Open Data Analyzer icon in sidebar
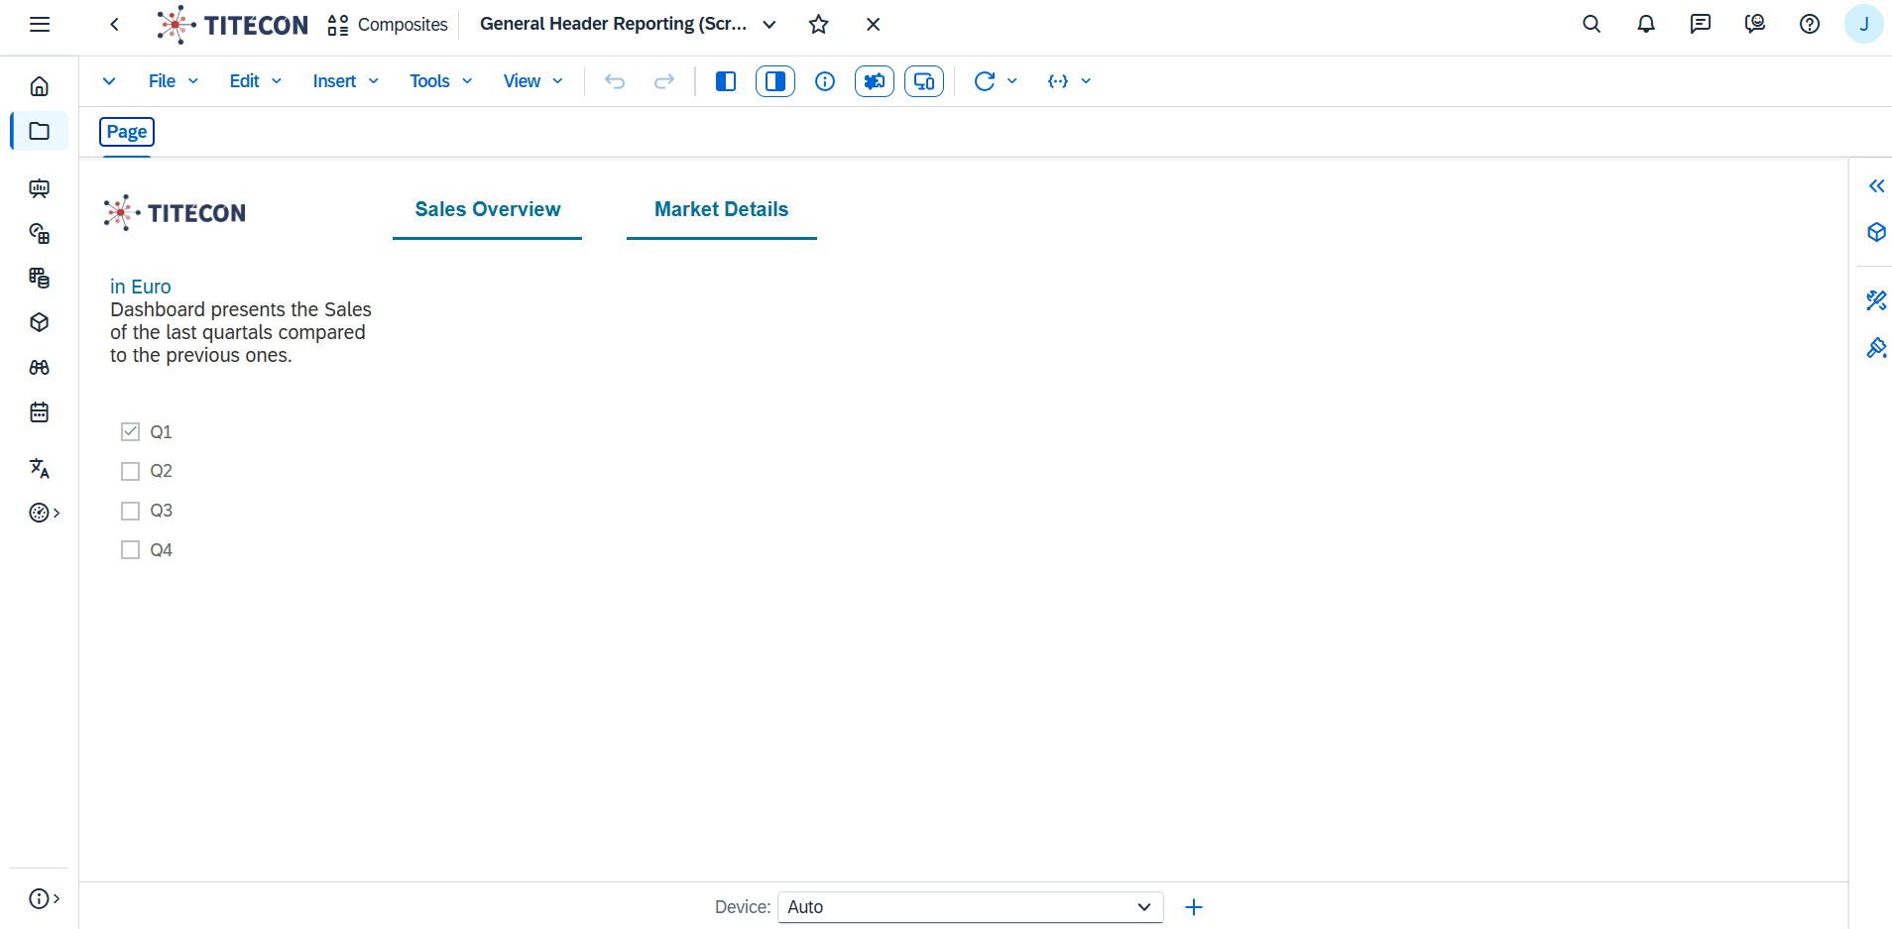Screen dimensions: 1892x929 (40, 278)
